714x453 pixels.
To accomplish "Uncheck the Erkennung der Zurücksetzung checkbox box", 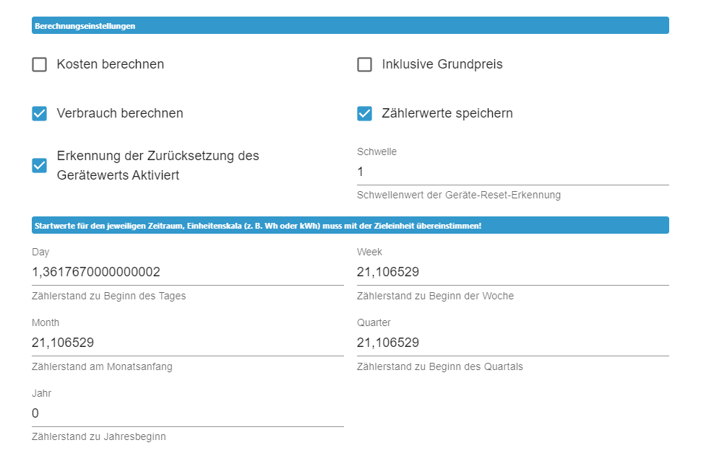I will pos(39,165).
